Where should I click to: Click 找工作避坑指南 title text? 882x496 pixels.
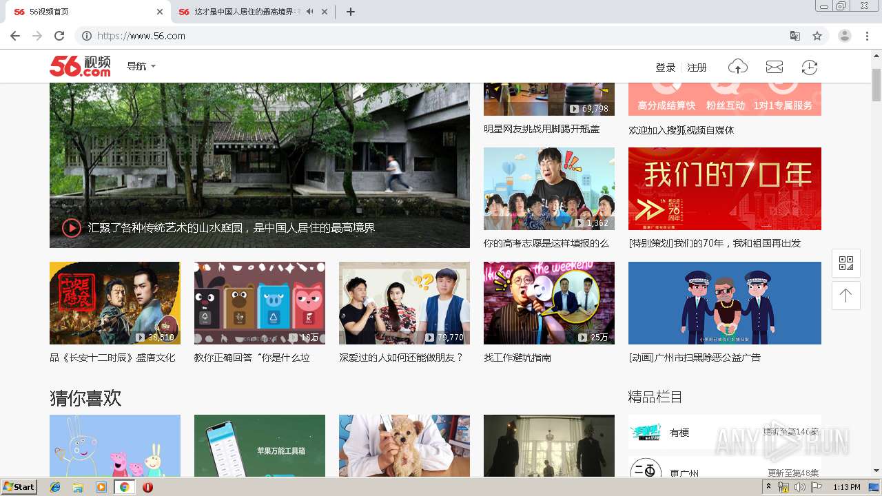click(x=517, y=358)
